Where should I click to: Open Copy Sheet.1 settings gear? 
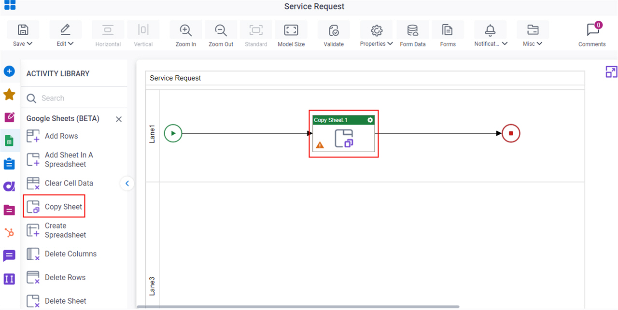pyautogui.click(x=370, y=120)
